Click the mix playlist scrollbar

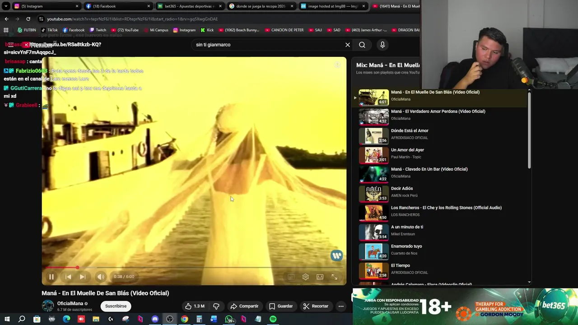click(529, 131)
